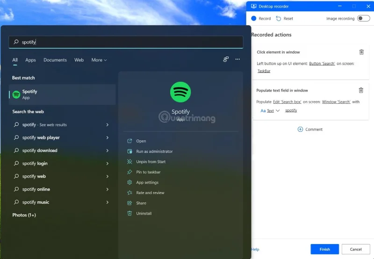Screen dimensions: 374x259
Task: Choose Uninstall from Spotify actions
Action: point(144,213)
